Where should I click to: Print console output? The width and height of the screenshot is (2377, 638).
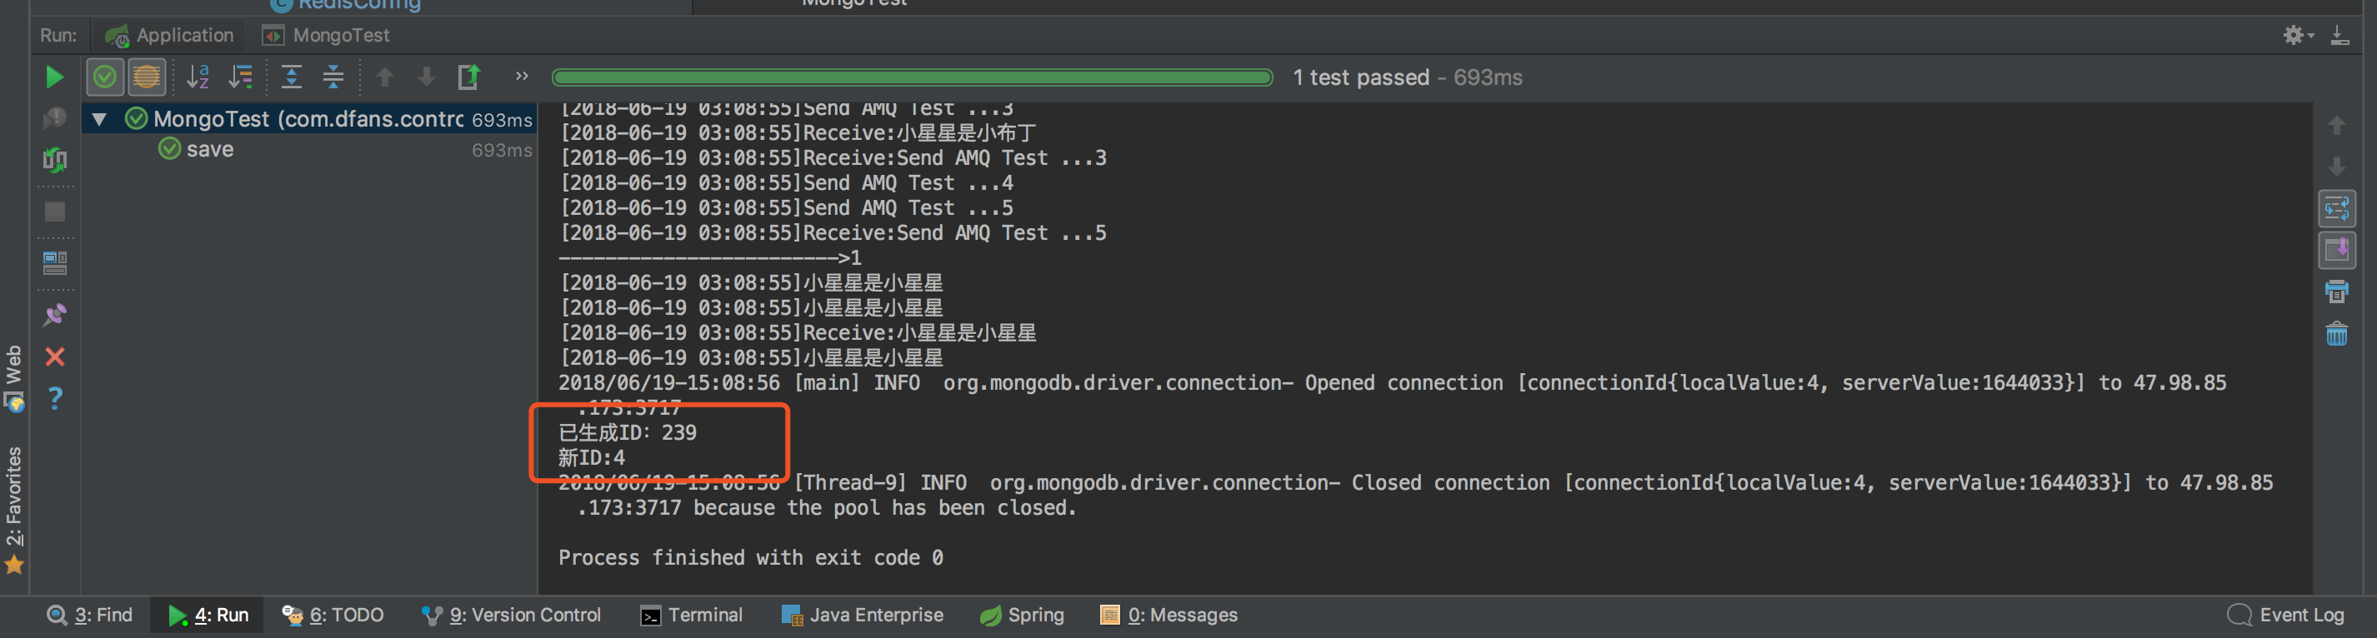pyautogui.click(x=2336, y=292)
